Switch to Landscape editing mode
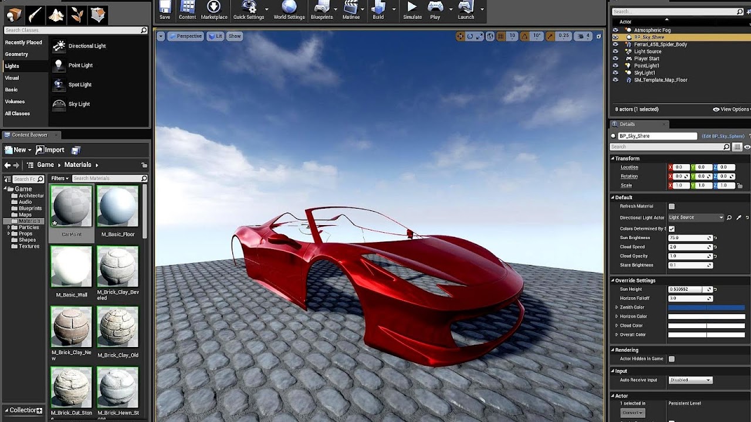Screen dimensions: 751x422 point(56,13)
